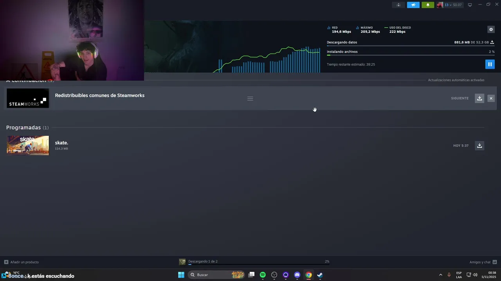Open the friends activity icon in title bar
Screen dimensions: 501x281
[x=398, y=5]
